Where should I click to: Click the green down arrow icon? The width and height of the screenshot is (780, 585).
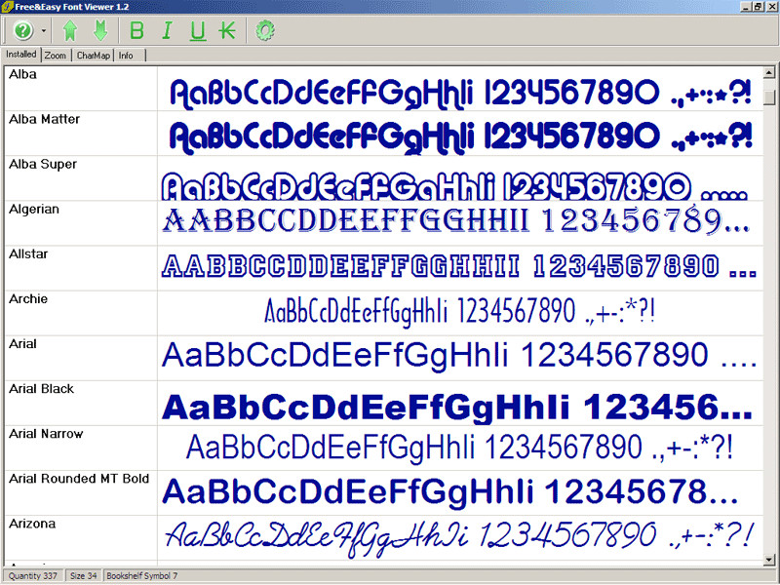(100, 30)
